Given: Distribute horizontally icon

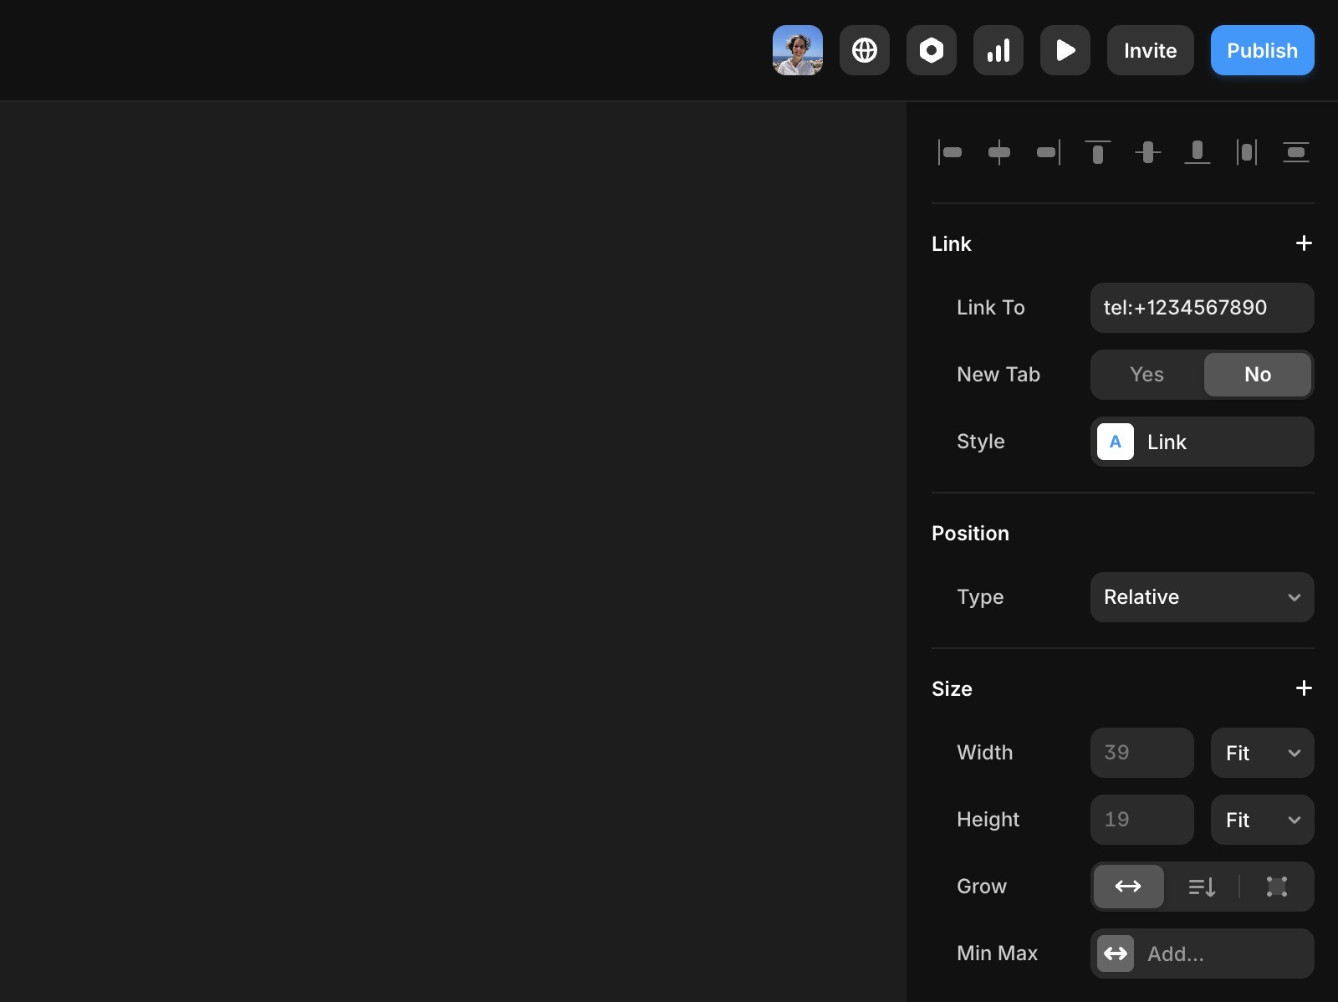Looking at the screenshot, I should tap(1246, 152).
